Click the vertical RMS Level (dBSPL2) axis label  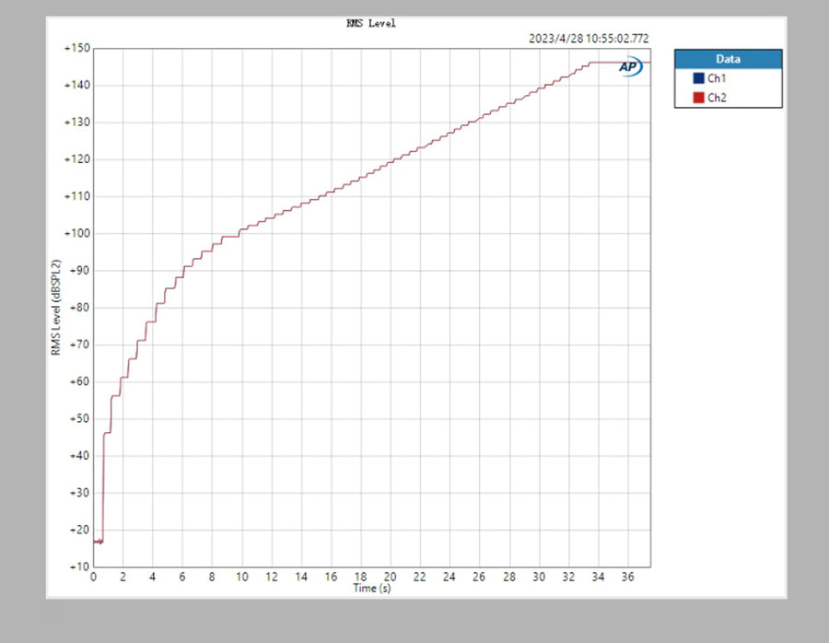(x=55, y=307)
